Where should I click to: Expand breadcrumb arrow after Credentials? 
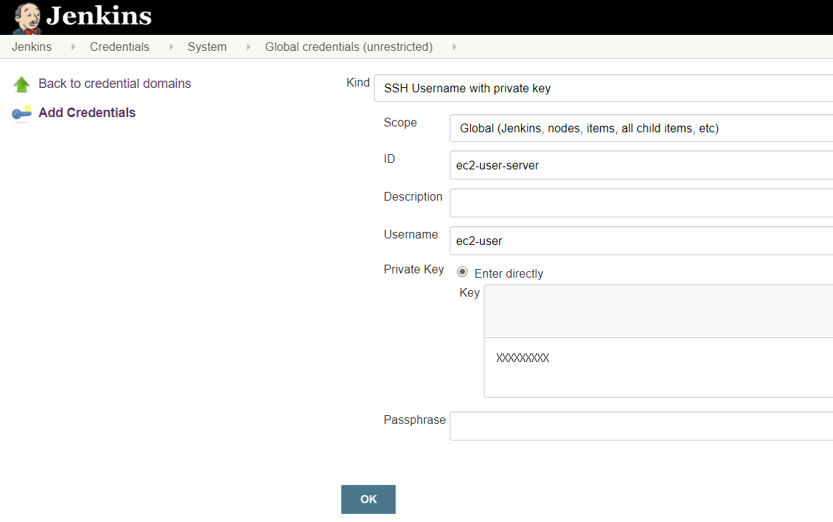pyautogui.click(x=171, y=47)
